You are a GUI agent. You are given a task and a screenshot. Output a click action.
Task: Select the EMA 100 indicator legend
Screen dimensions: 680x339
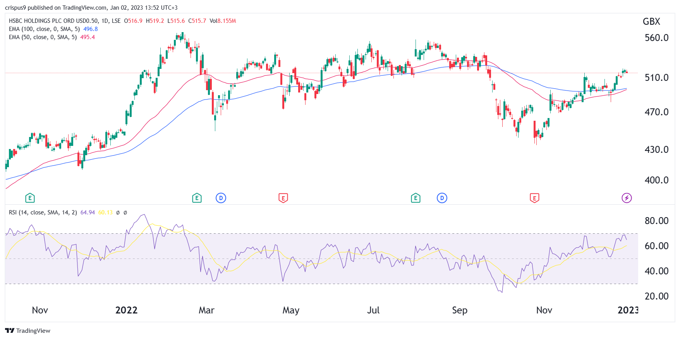(45, 29)
